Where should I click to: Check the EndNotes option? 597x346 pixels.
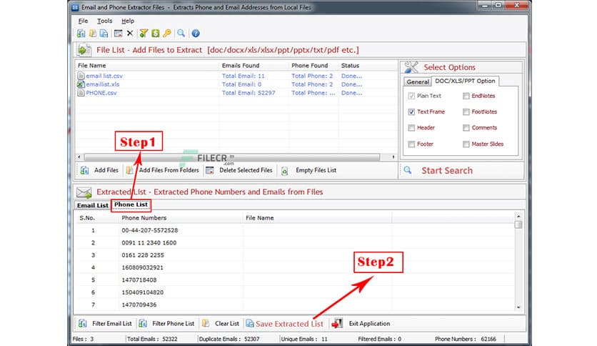(x=466, y=96)
